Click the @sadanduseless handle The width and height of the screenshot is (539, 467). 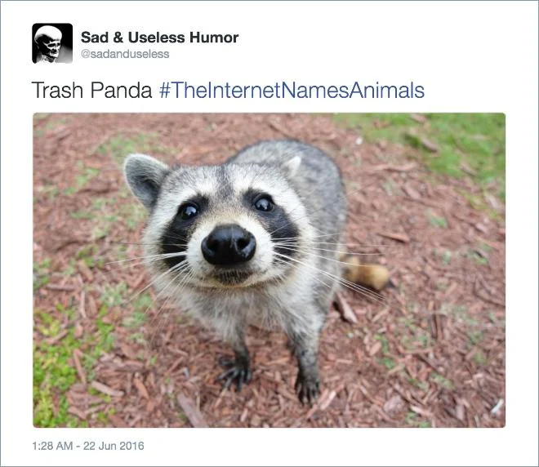pos(125,54)
